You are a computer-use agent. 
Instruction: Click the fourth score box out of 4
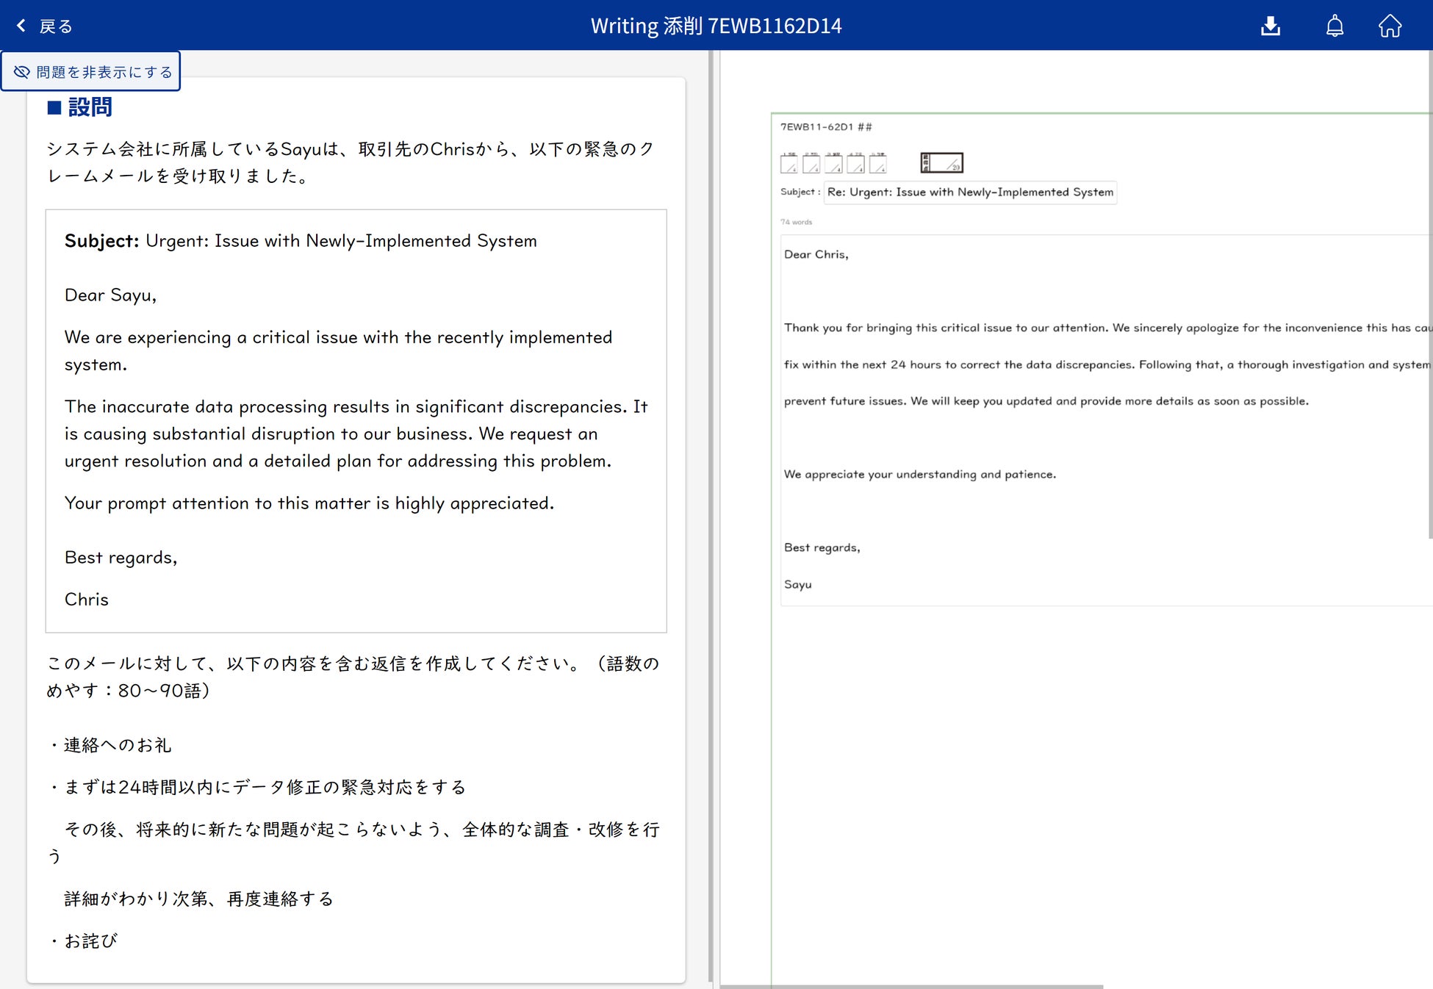tap(855, 163)
